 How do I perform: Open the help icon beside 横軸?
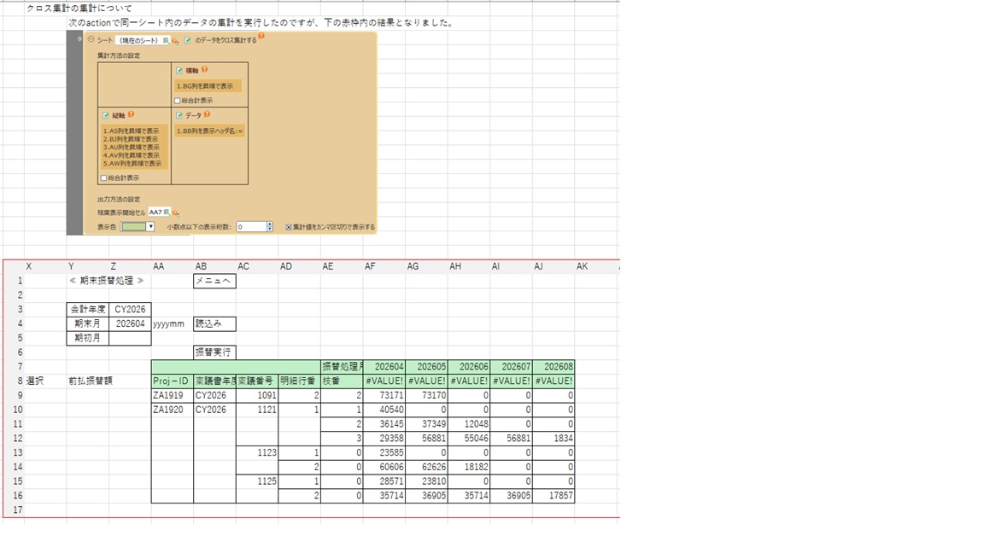tap(205, 70)
